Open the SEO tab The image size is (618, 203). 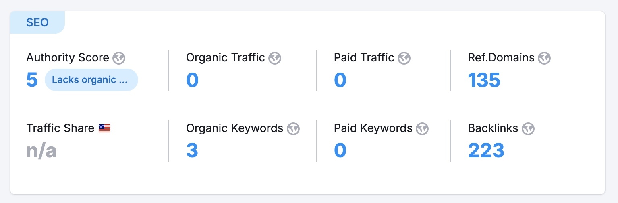coord(37,22)
